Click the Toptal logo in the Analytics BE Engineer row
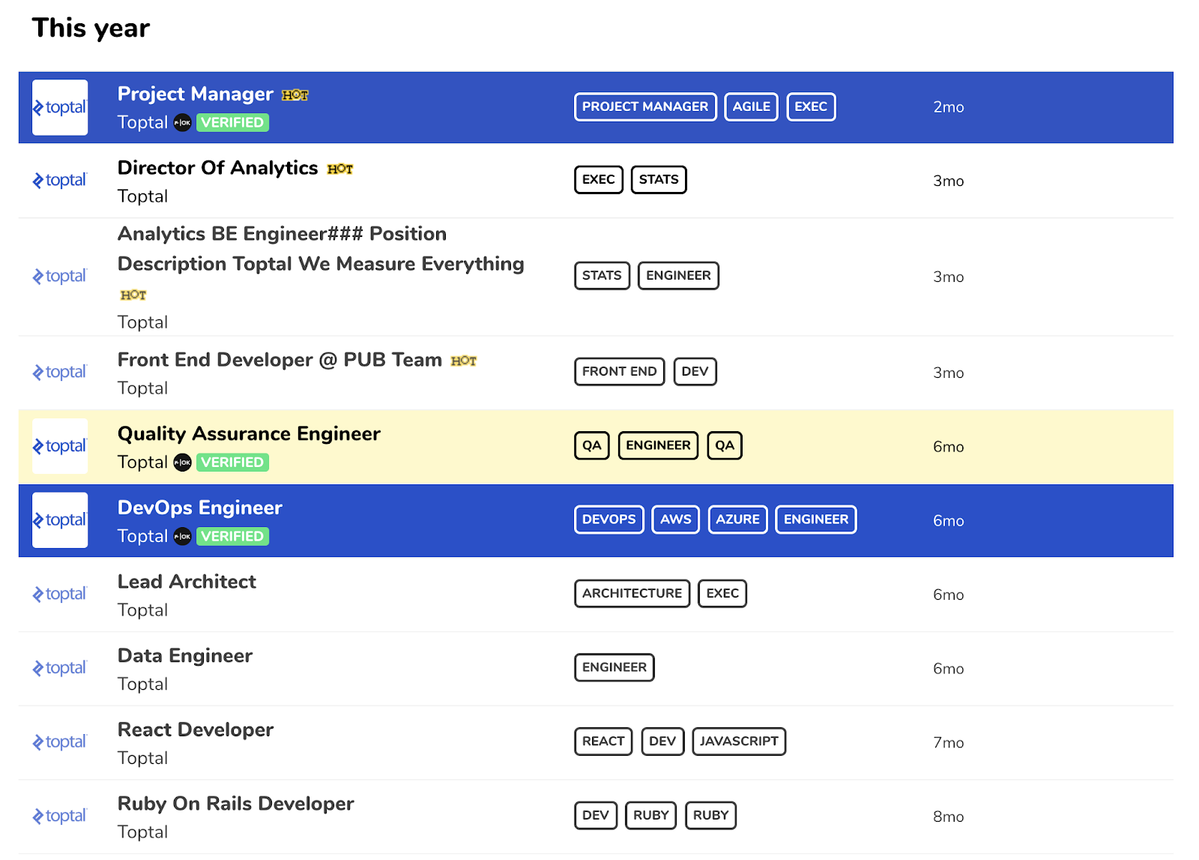Viewport: 1199px width, 860px height. point(60,276)
